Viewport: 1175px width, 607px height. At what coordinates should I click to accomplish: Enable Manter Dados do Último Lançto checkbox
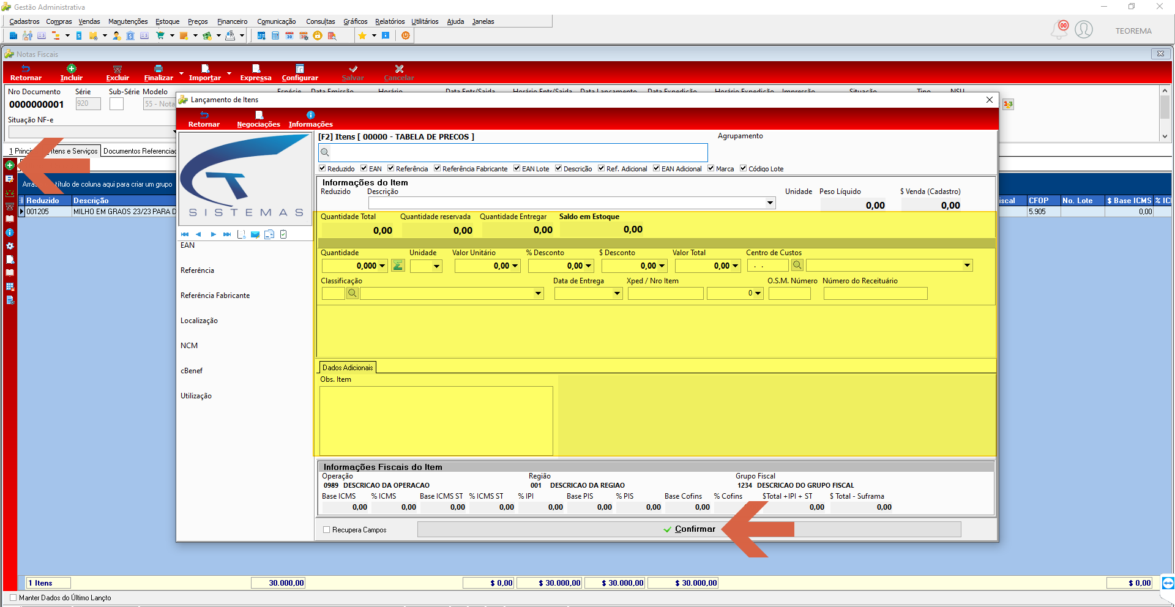tap(13, 598)
